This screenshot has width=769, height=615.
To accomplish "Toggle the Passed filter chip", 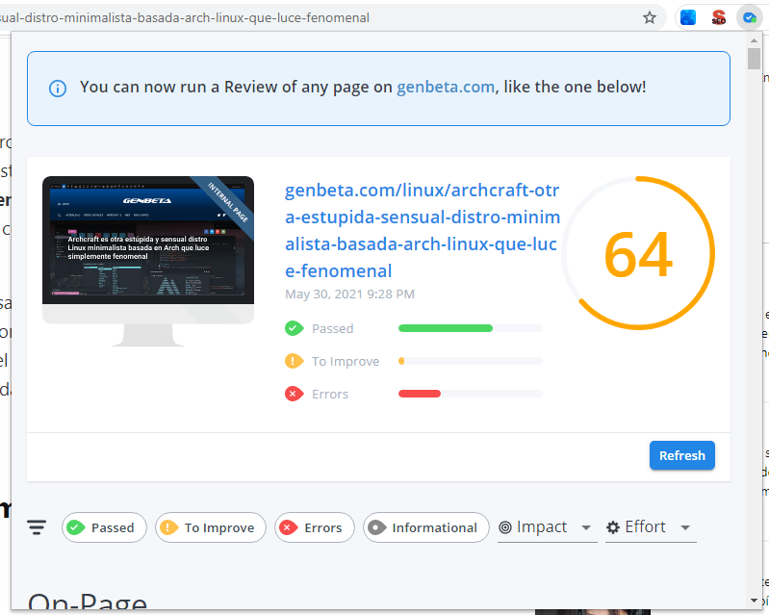I will click(x=104, y=527).
